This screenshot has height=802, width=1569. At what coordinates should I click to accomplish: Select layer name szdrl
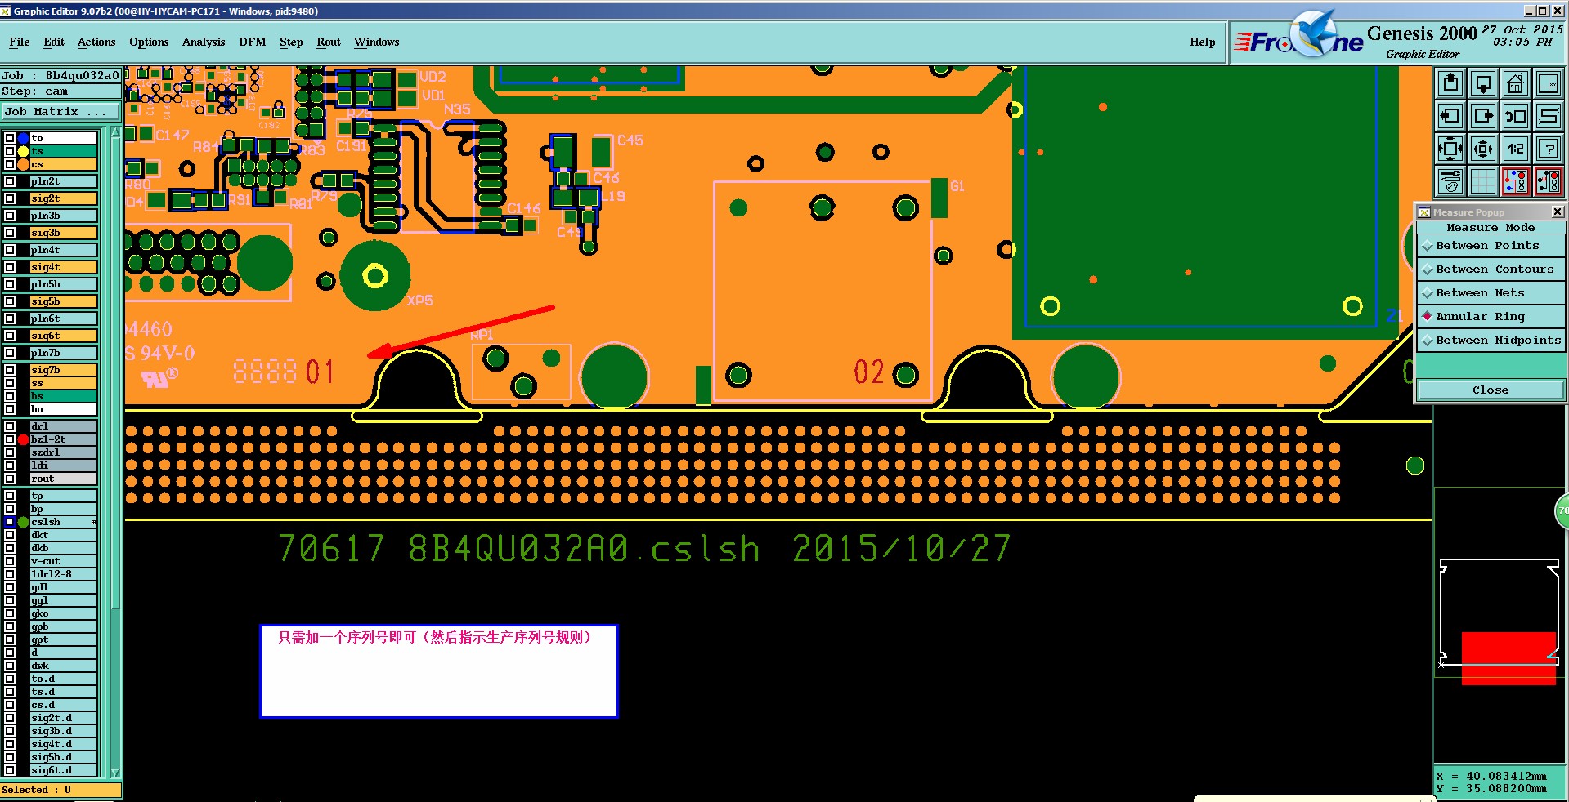[x=64, y=452]
